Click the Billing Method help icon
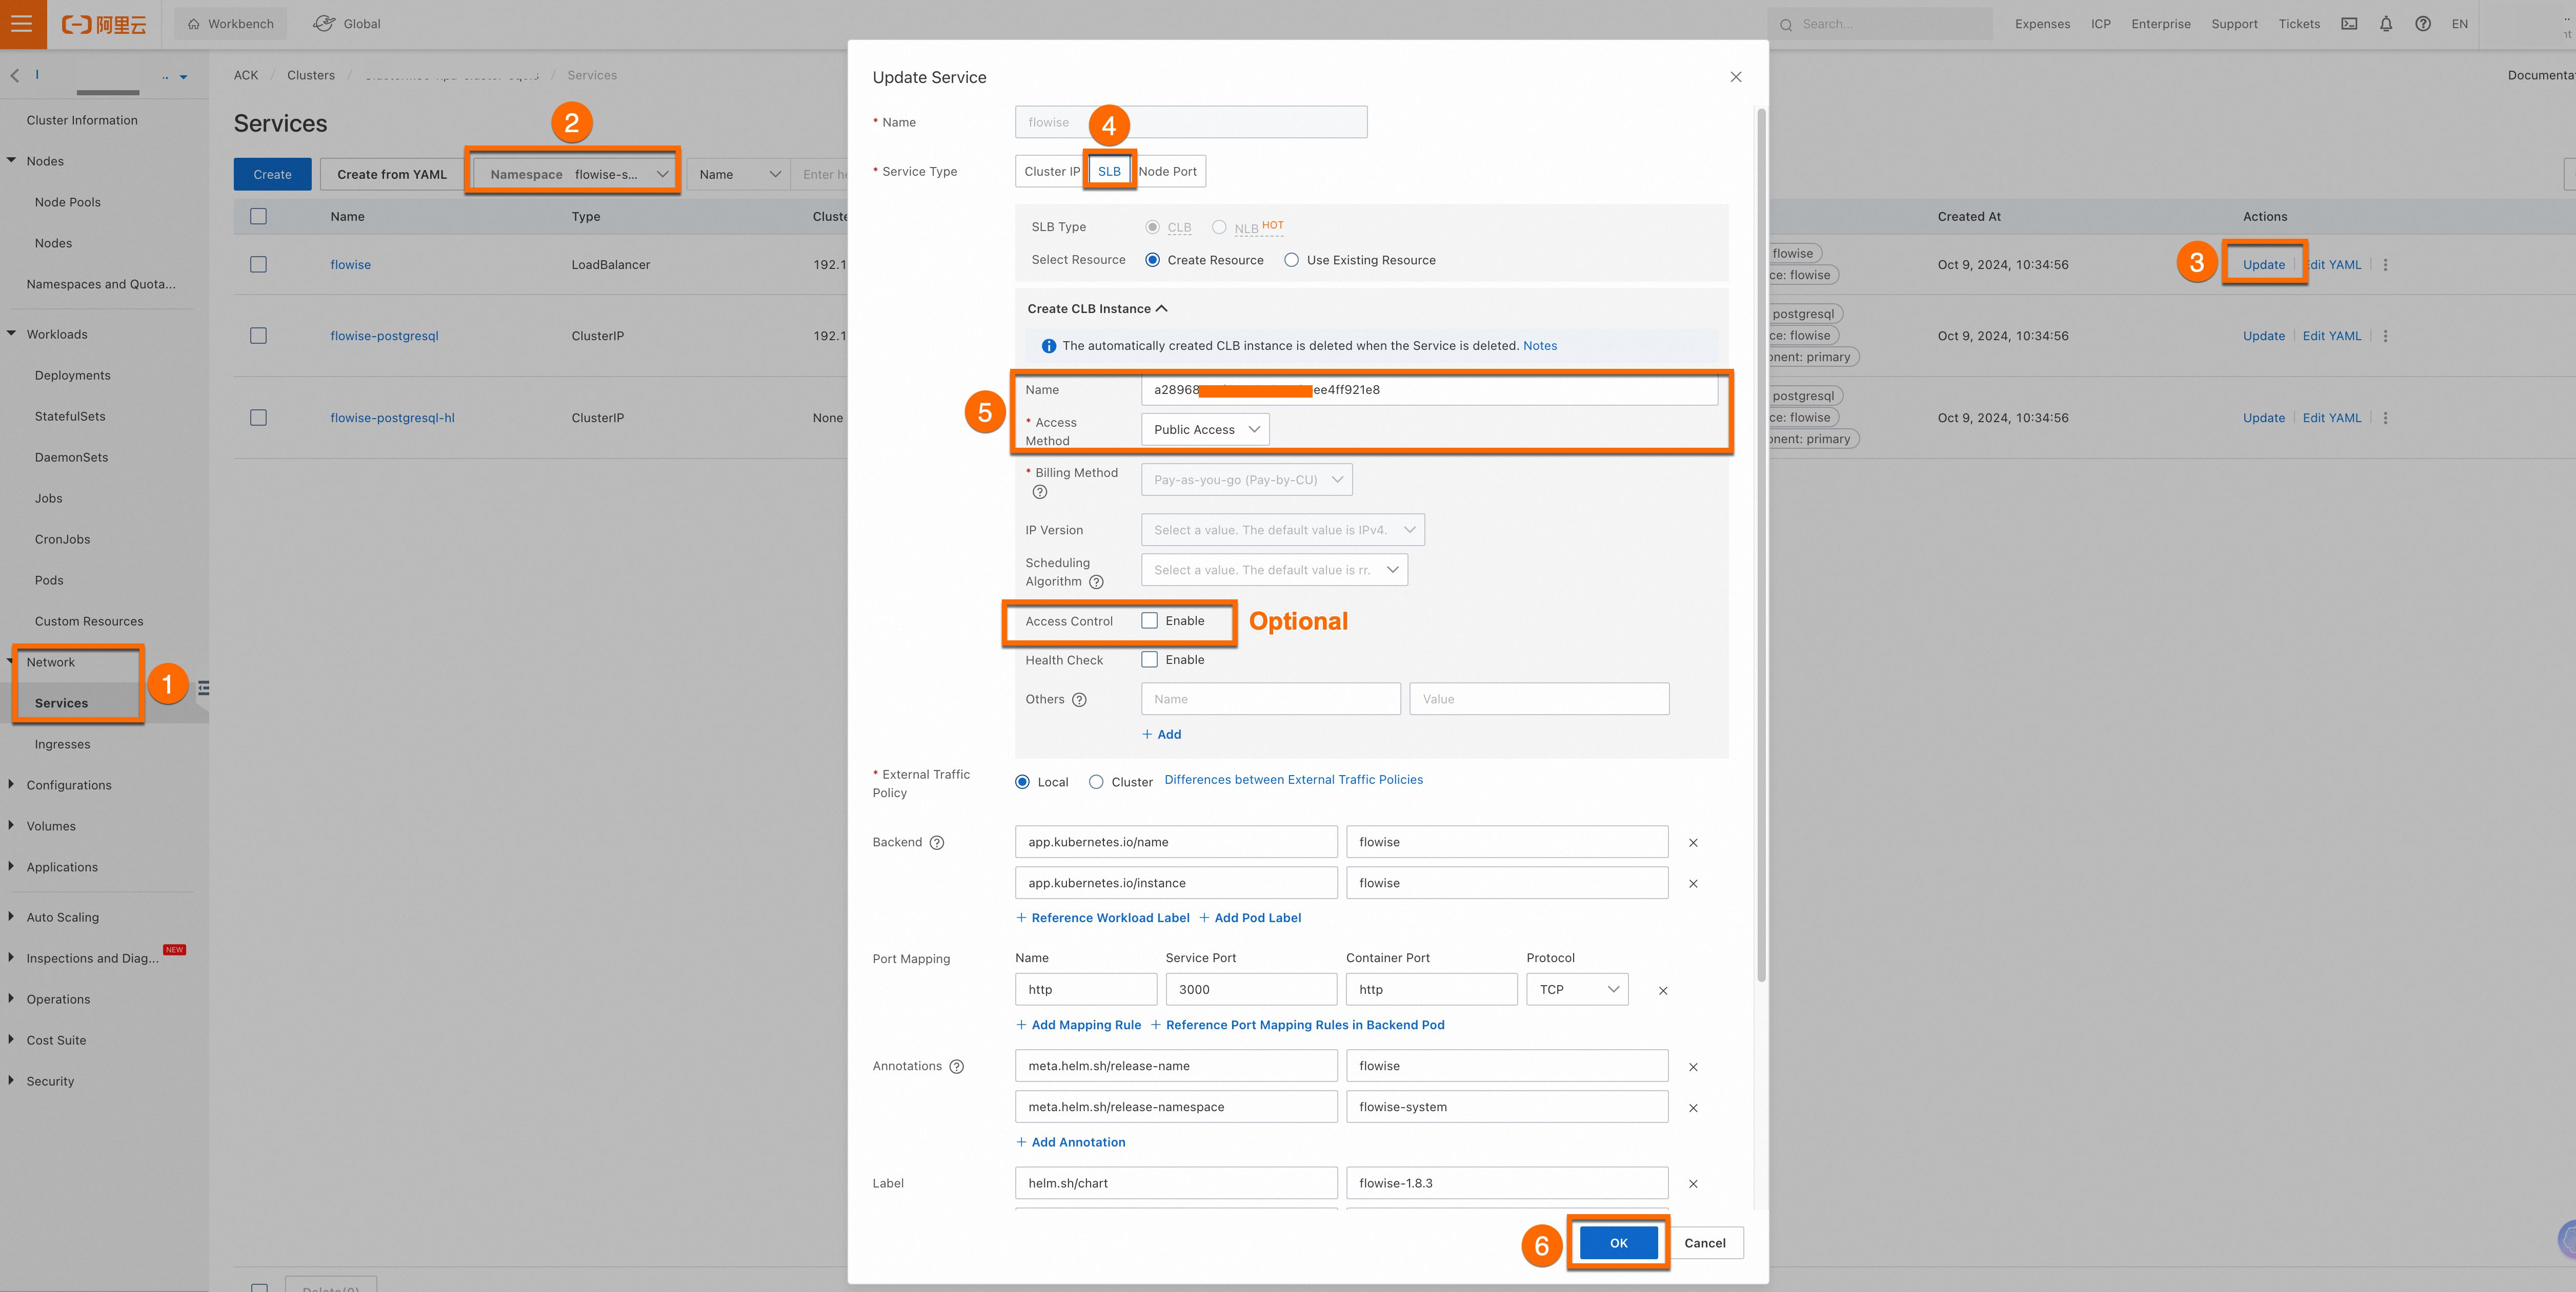This screenshot has height=1292, width=2576. tap(1040, 492)
